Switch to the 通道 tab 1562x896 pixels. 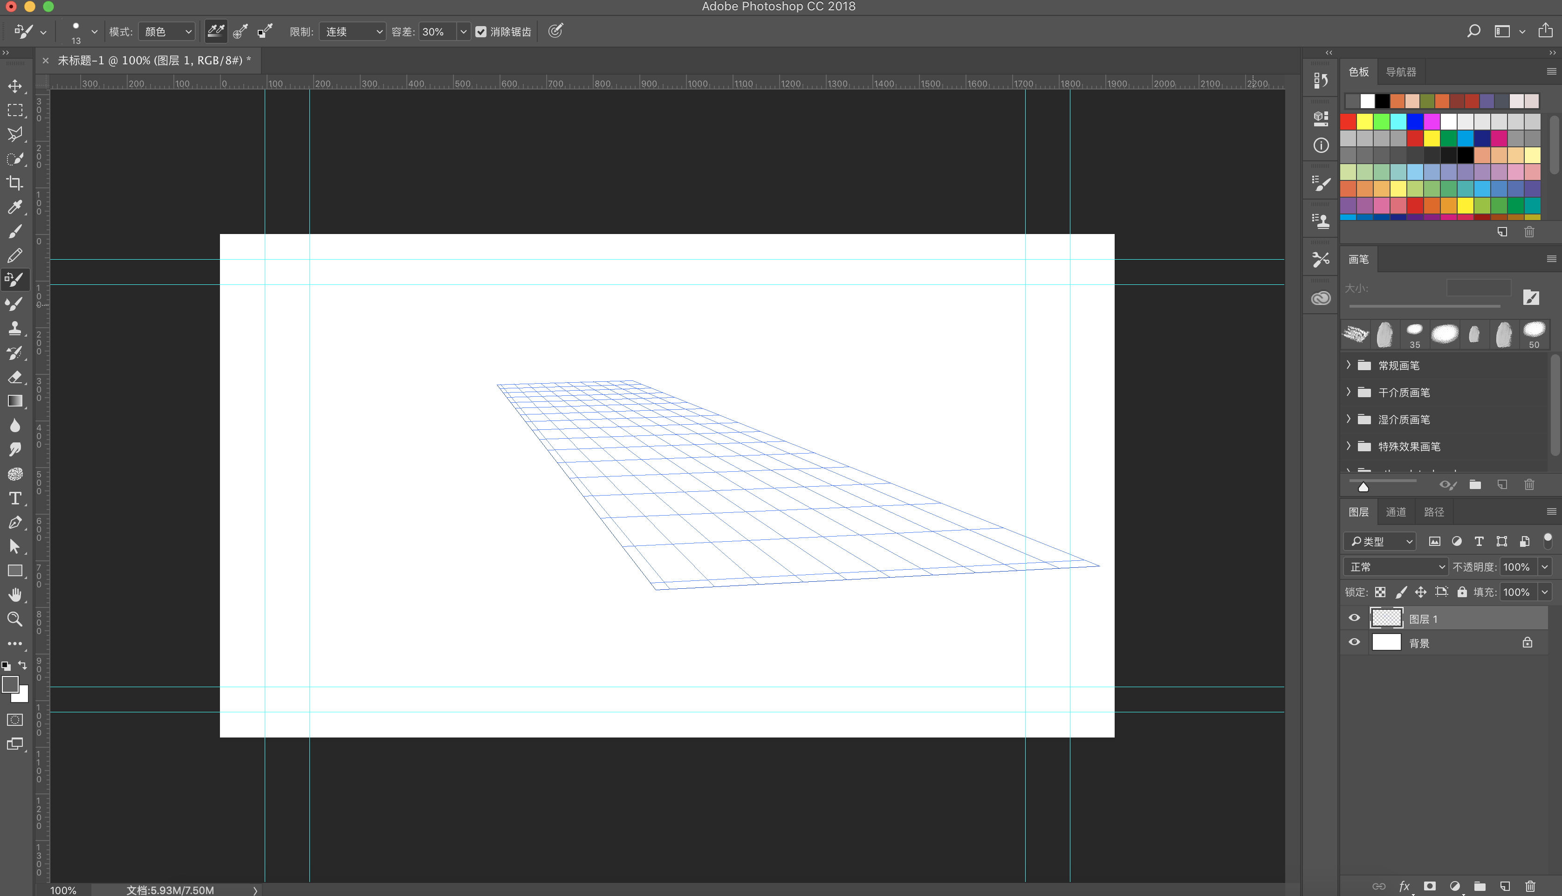[x=1395, y=512]
